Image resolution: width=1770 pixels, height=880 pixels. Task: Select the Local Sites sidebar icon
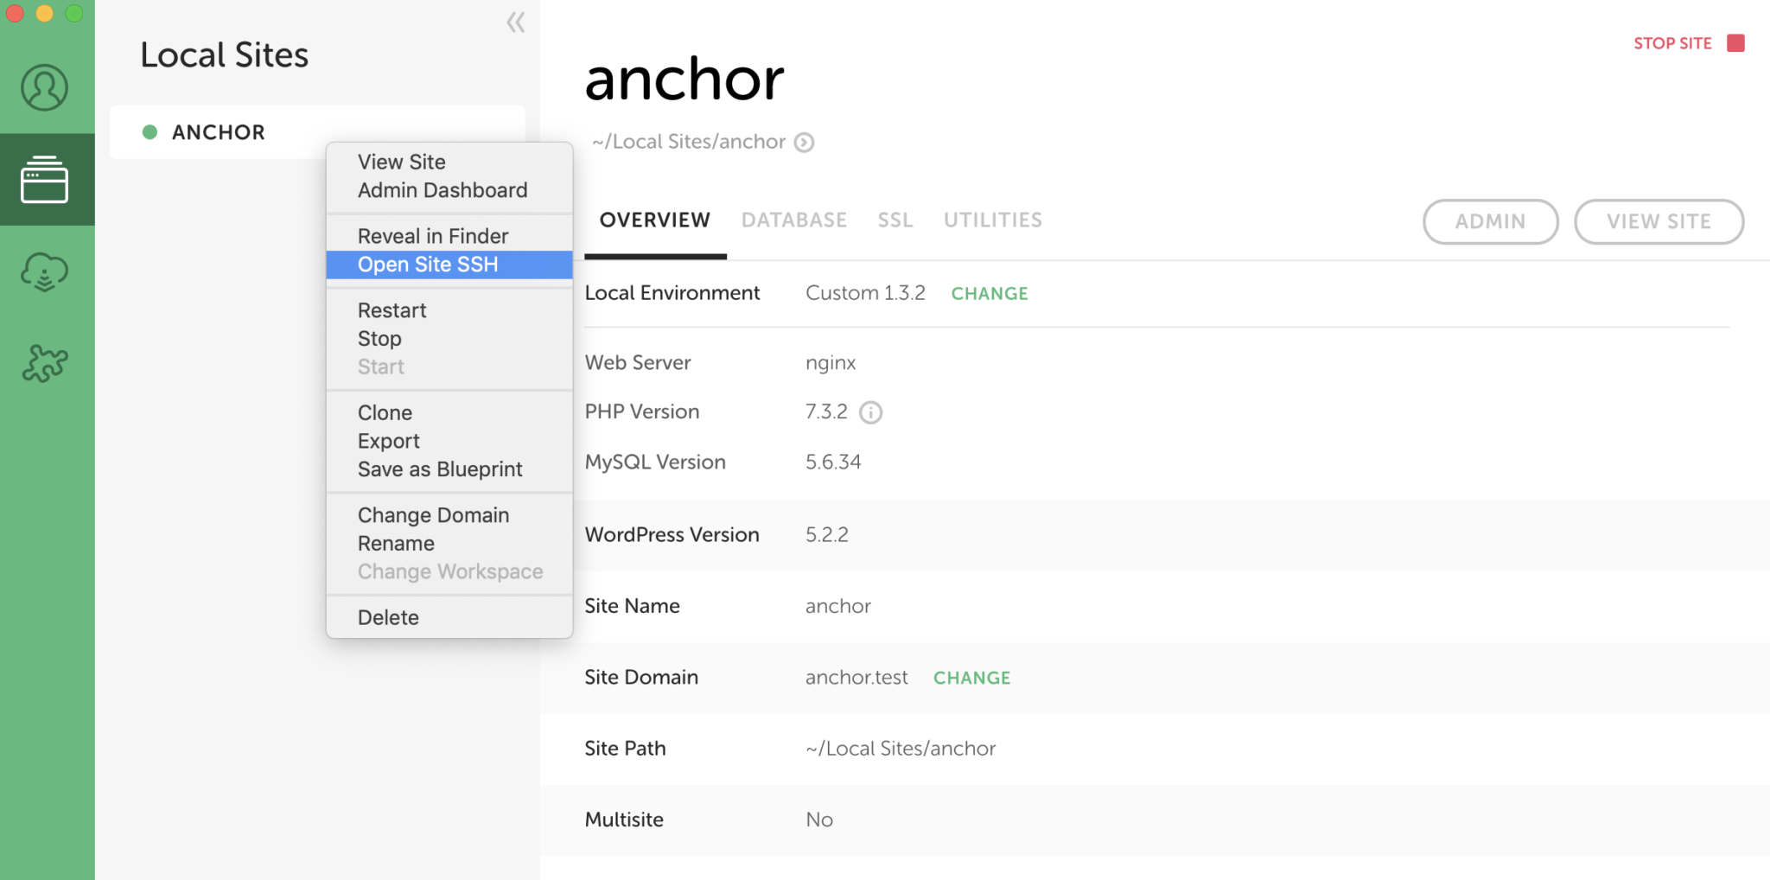45,179
